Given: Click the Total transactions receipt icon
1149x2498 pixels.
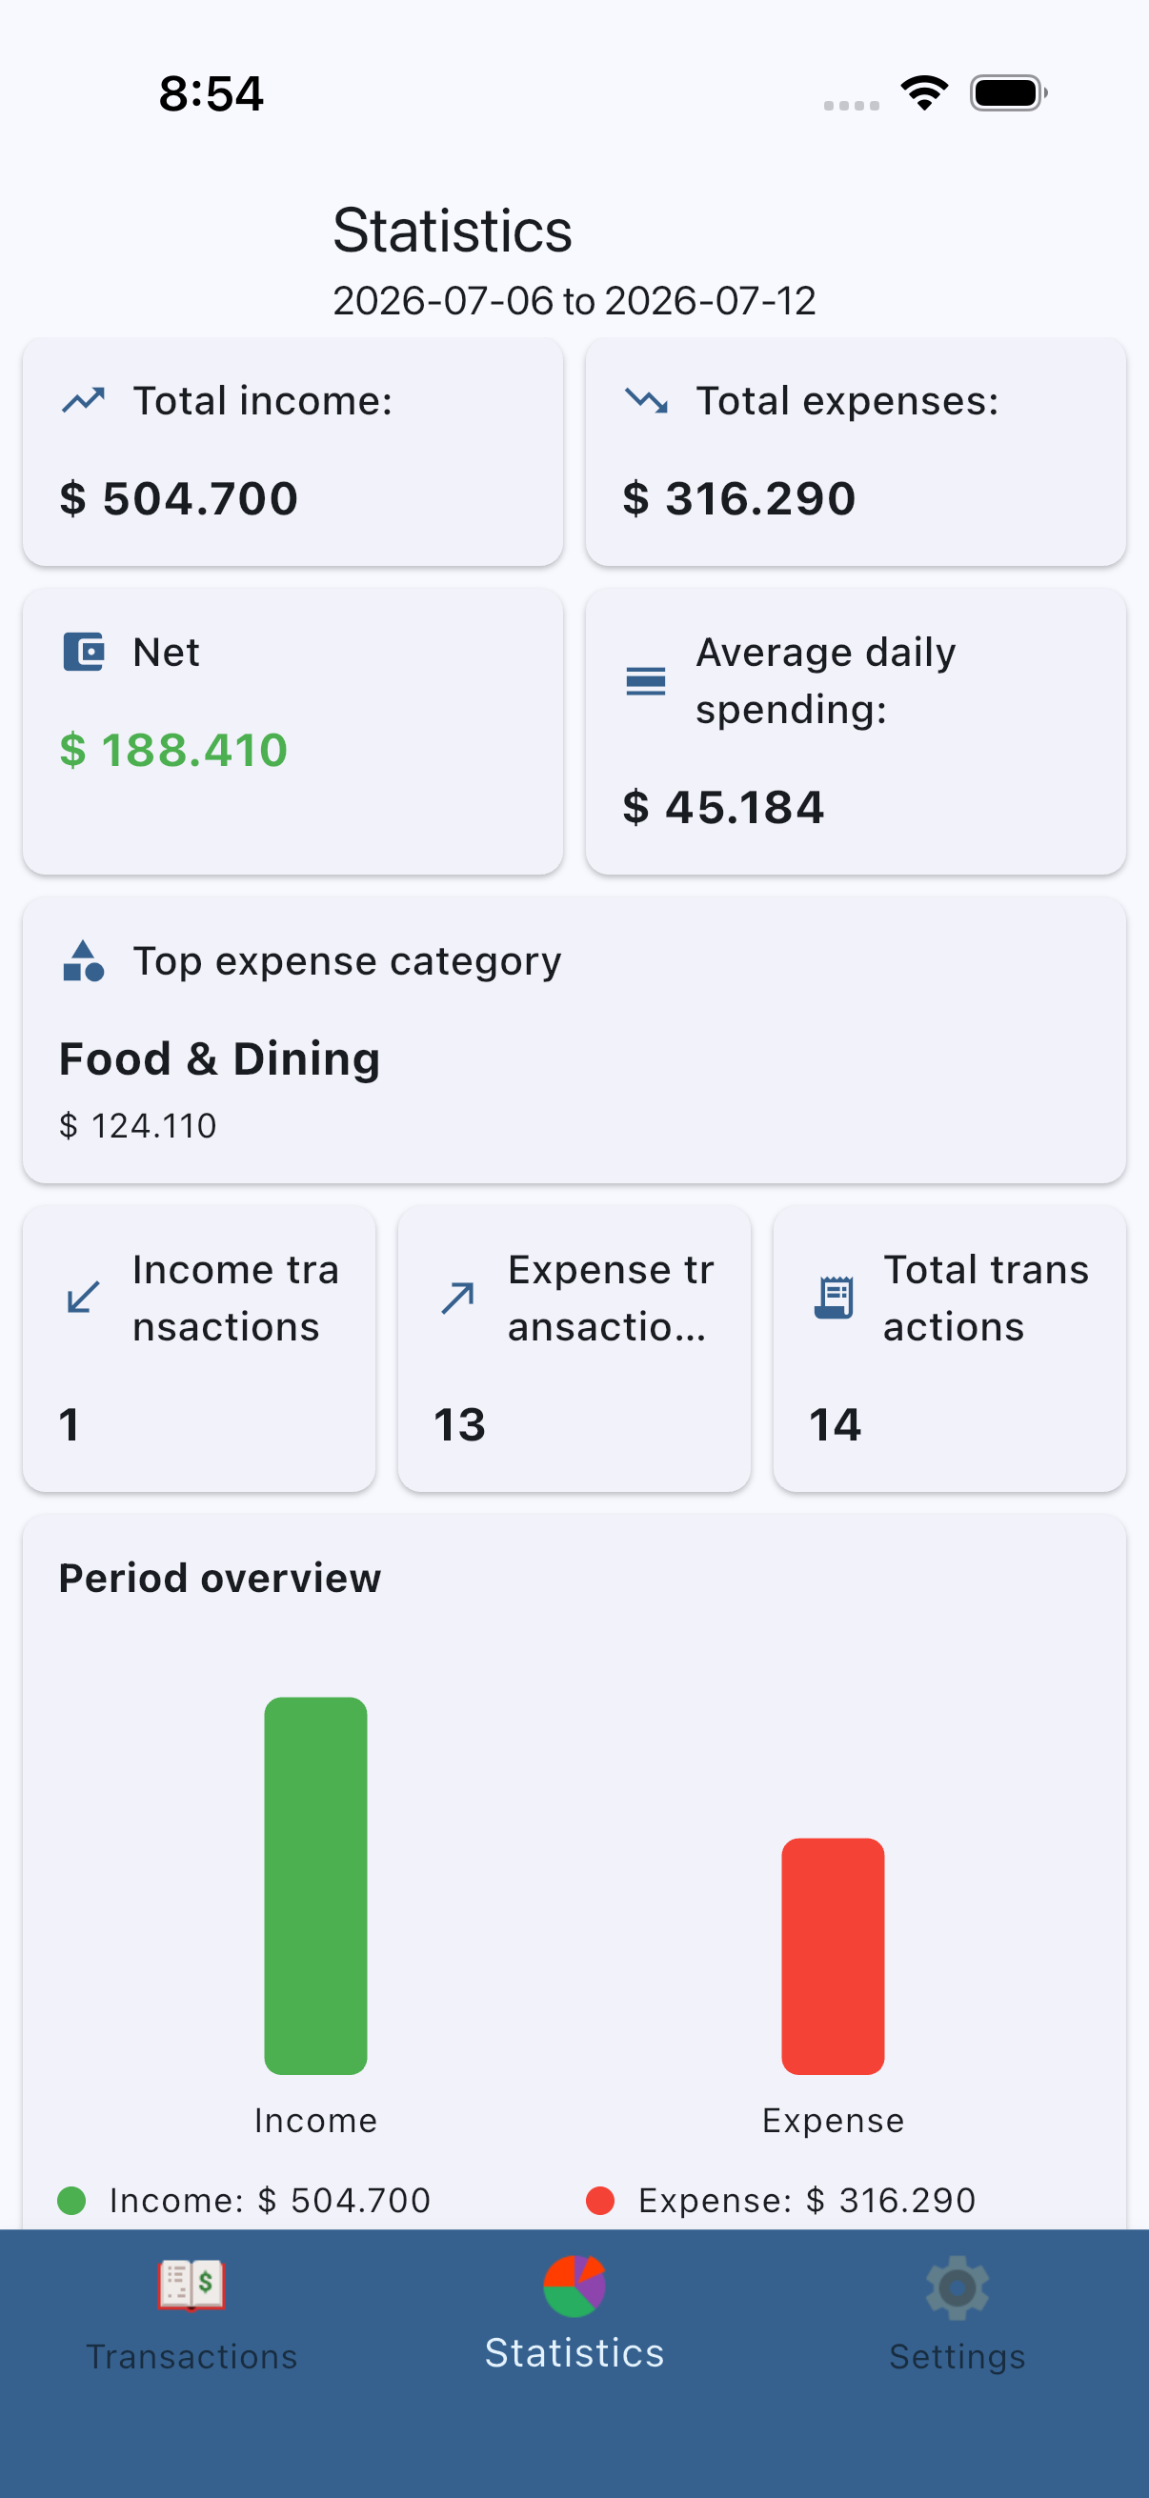Looking at the screenshot, I should 834,1297.
